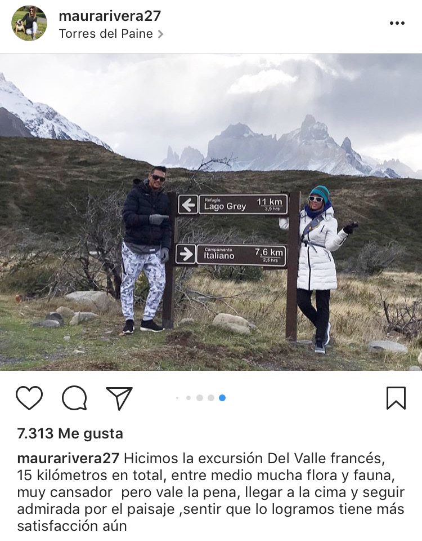Tap the man in the black jacket
This screenshot has height=541, width=422.
pos(145,249)
